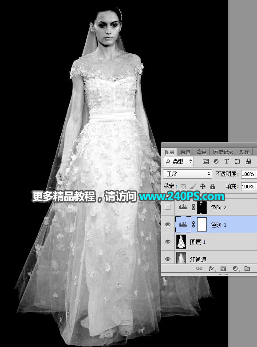Click the link layers icon
Screen dimensions: 257x347
199,268
